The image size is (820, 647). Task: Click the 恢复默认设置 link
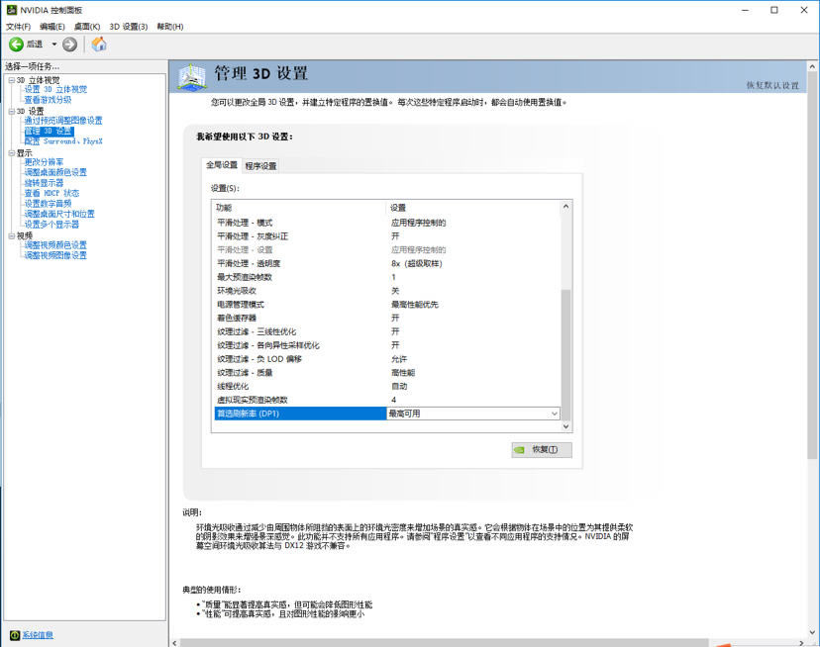772,85
